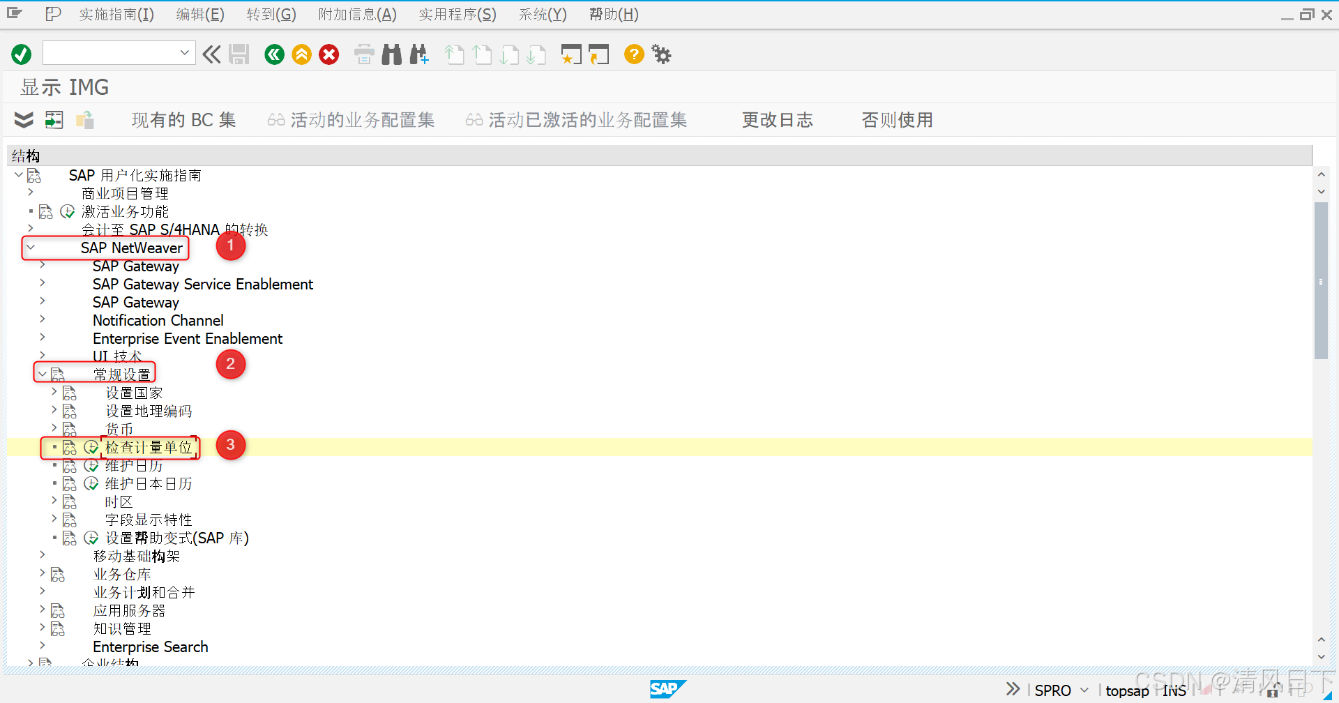Open the 编辑(E) menu

[x=200, y=14]
